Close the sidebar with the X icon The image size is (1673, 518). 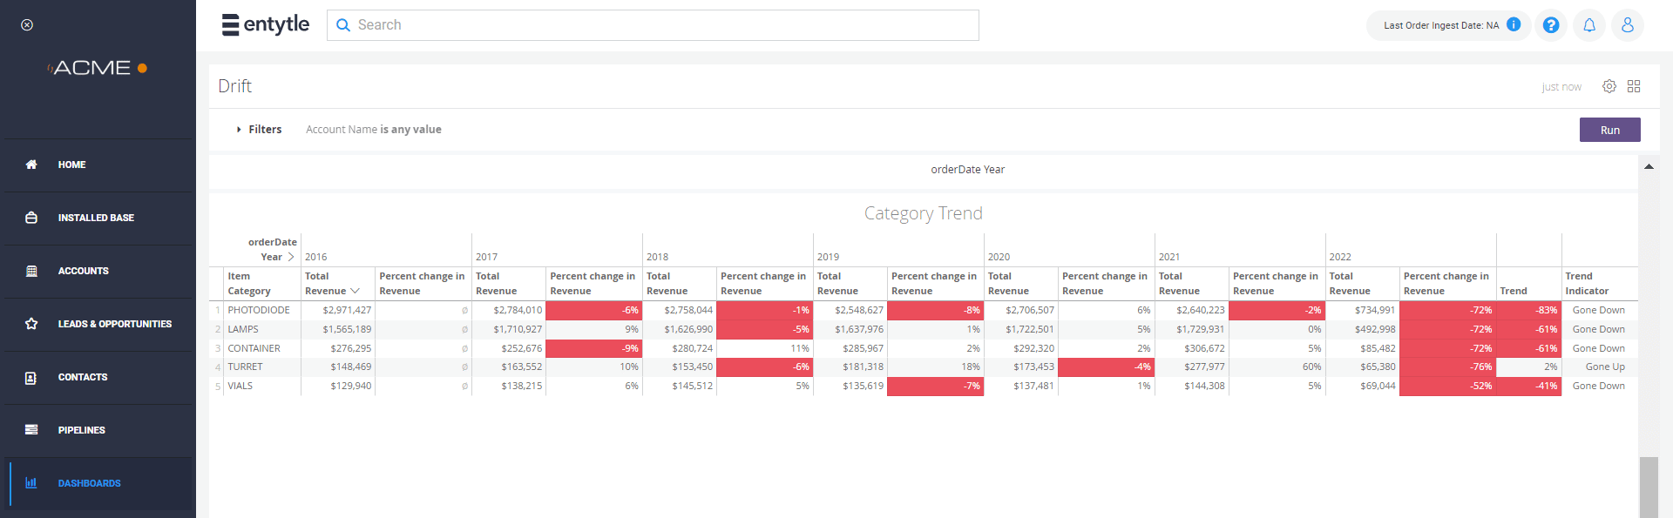[27, 25]
